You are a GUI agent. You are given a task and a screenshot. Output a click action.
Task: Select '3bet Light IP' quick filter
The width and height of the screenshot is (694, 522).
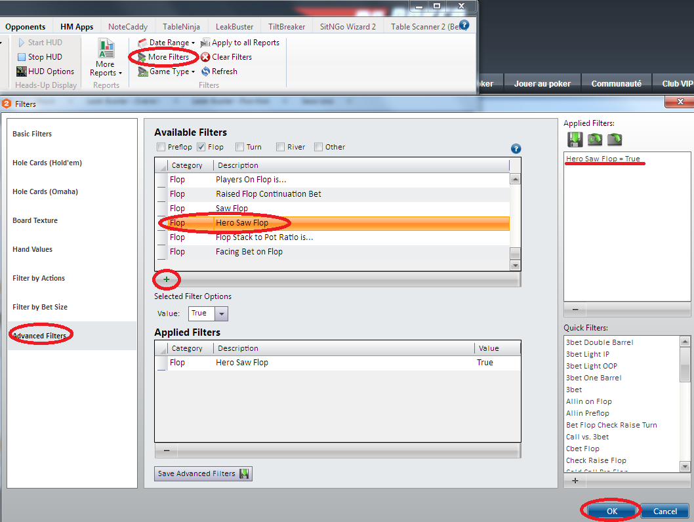(x=587, y=354)
